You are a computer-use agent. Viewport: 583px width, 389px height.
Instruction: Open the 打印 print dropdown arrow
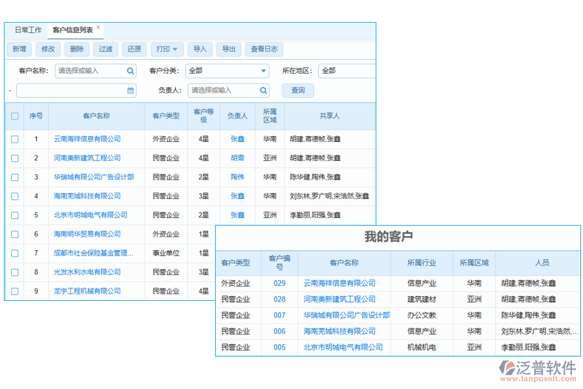pos(175,49)
